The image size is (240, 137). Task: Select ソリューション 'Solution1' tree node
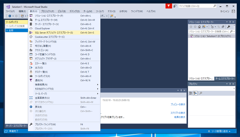[212, 36]
